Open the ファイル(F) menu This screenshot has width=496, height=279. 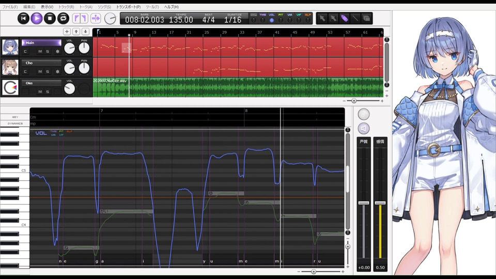tap(10, 7)
